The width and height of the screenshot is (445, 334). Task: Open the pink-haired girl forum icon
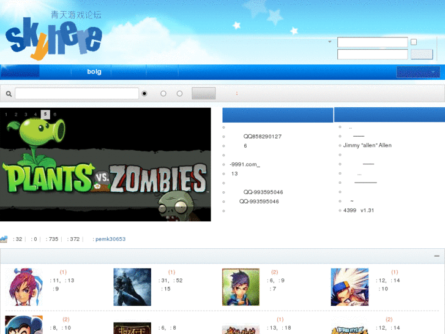24,287
